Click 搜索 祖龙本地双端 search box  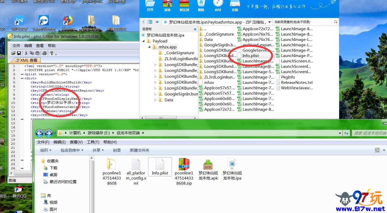point(369,133)
